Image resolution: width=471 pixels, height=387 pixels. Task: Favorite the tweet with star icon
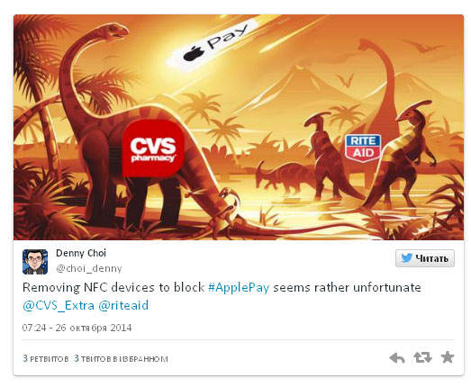(448, 357)
